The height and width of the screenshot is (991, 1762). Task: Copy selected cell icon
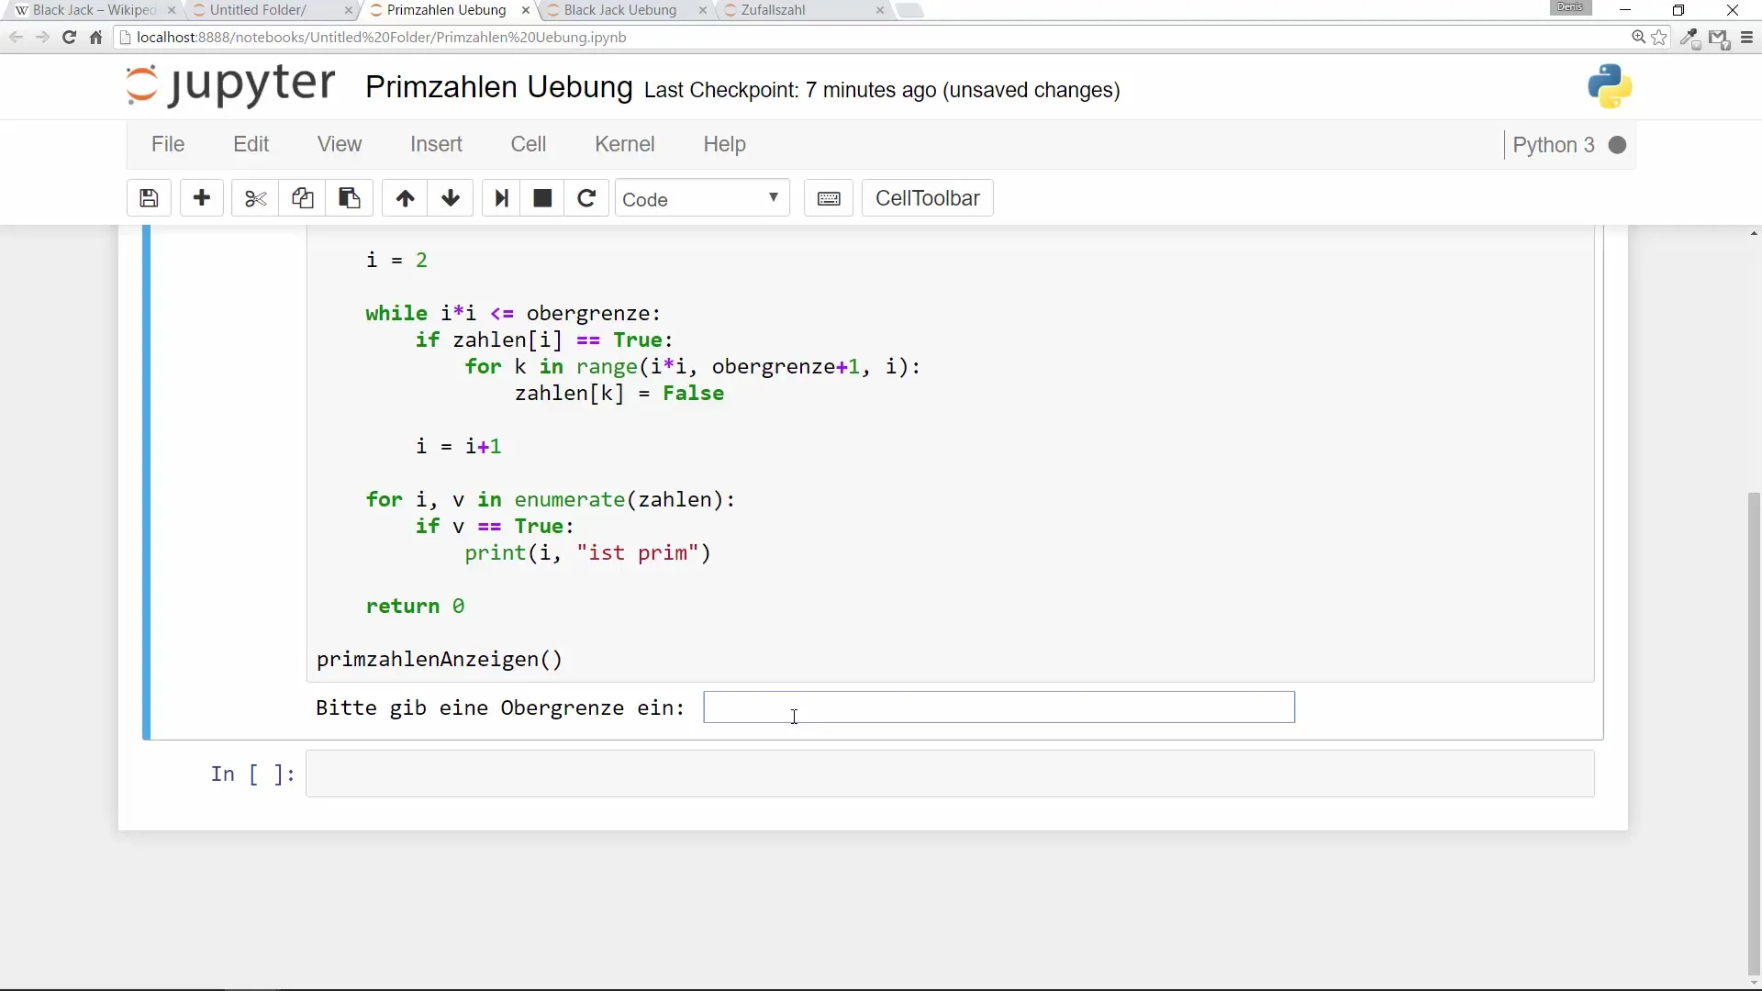click(302, 198)
